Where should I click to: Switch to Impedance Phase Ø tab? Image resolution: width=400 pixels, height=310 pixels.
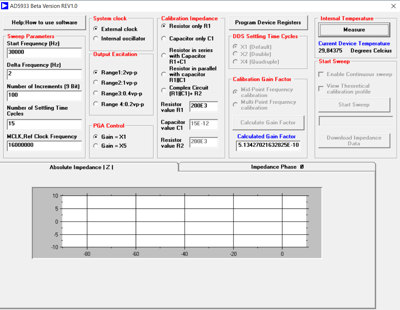tap(277, 167)
